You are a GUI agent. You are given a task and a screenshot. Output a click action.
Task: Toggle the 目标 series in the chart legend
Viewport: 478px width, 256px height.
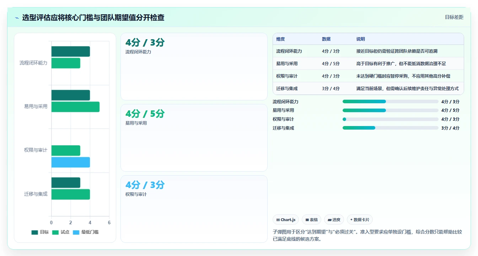point(40,232)
